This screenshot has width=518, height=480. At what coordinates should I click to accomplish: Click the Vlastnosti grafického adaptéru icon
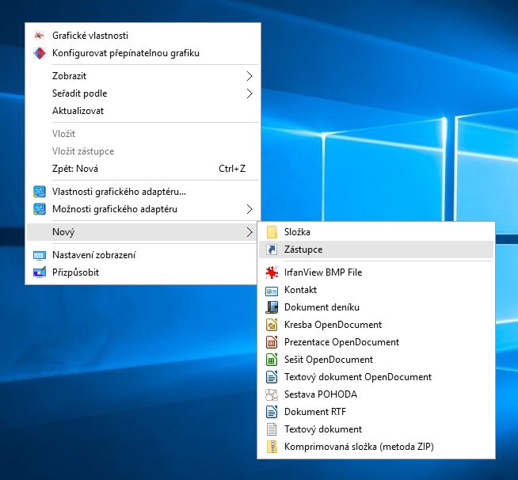(x=40, y=192)
